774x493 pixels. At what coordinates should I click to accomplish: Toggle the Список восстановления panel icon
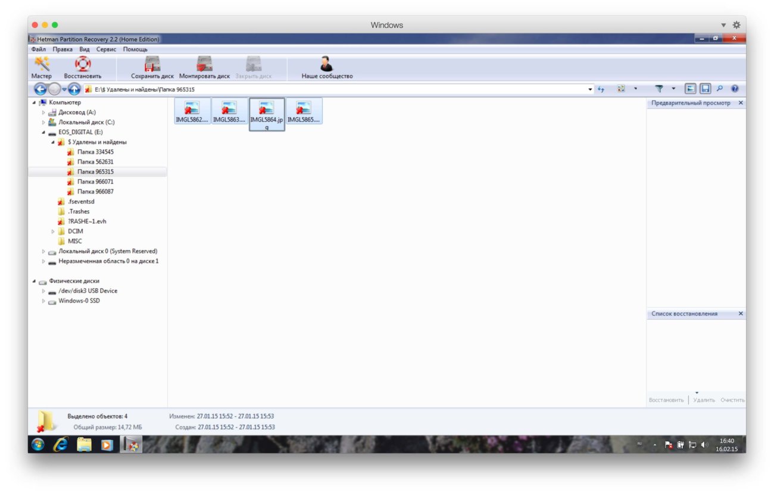point(706,89)
